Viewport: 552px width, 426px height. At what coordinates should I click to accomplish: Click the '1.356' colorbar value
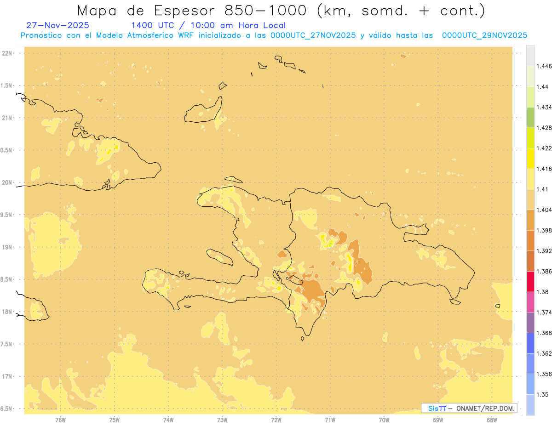point(545,374)
